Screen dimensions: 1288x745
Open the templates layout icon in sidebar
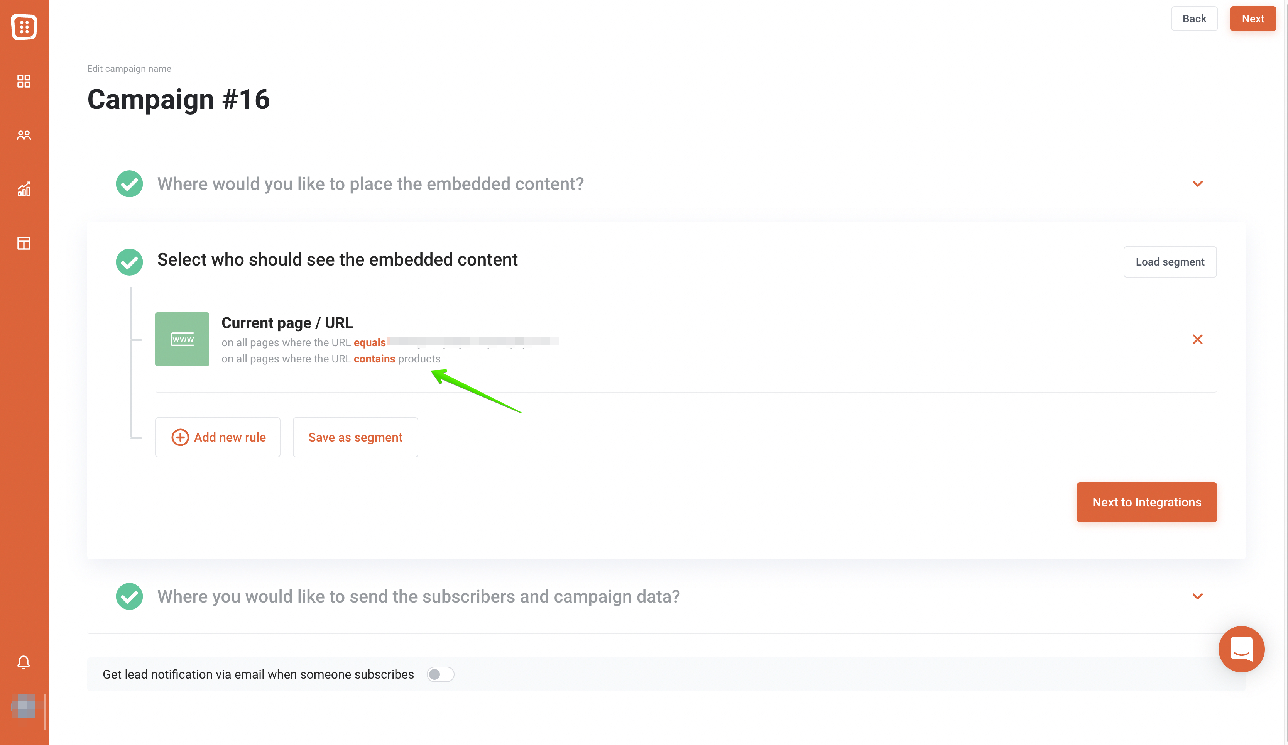(x=24, y=244)
